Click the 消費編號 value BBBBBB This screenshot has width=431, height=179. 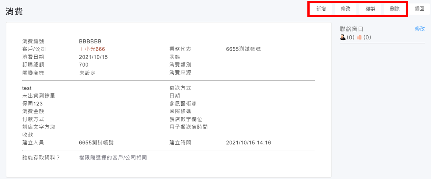tap(90, 41)
